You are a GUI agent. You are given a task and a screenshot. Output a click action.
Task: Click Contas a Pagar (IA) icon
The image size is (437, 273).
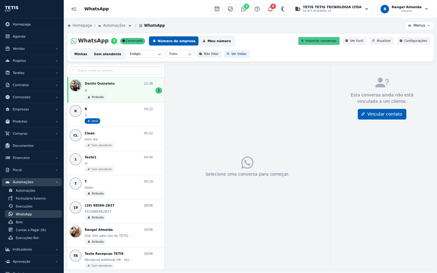(x=11, y=230)
